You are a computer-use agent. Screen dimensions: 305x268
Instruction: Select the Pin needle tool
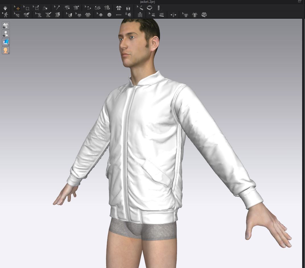click(x=57, y=8)
